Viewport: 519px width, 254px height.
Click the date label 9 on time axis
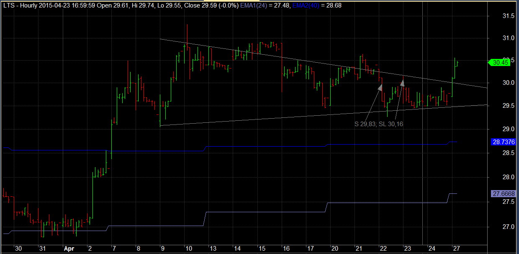click(x=162, y=248)
